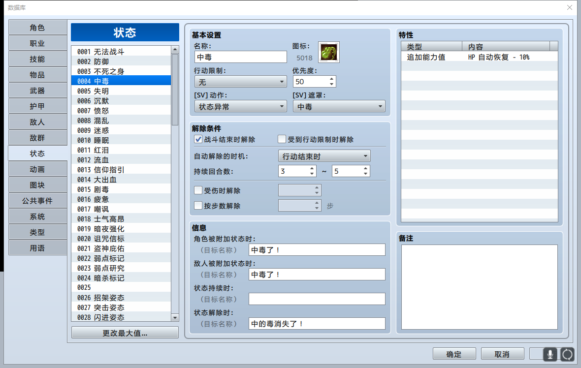Switch to the 图块 tab
This screenshot has height=368, width=581.
pos(37,185)
